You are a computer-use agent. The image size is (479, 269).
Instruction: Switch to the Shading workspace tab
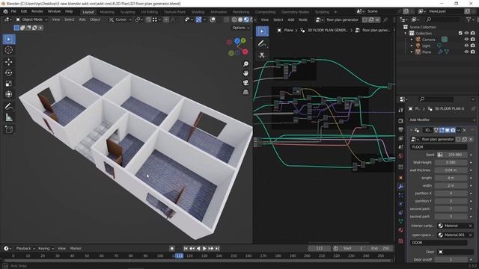click(198, 12)
